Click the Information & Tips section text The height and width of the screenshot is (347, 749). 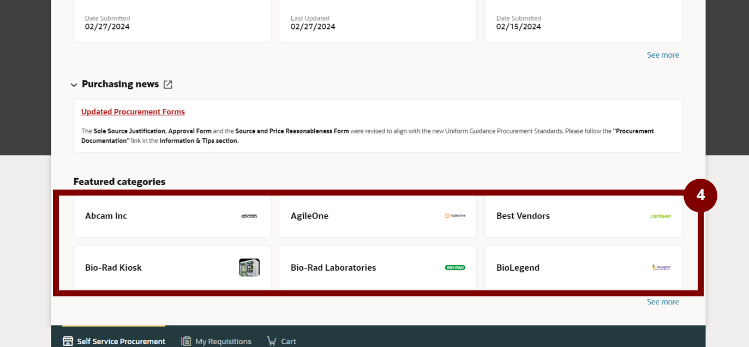tap(199, 141)
